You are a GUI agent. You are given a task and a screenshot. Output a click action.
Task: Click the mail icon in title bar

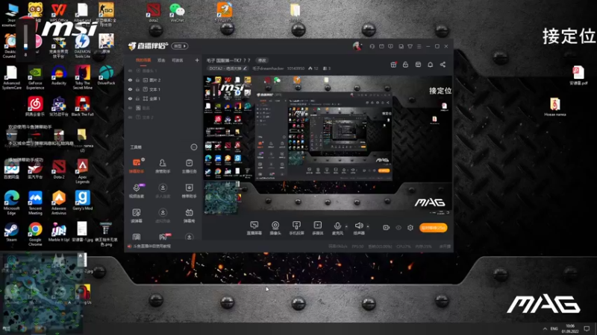pyautogui.click(x=381, y=46)
